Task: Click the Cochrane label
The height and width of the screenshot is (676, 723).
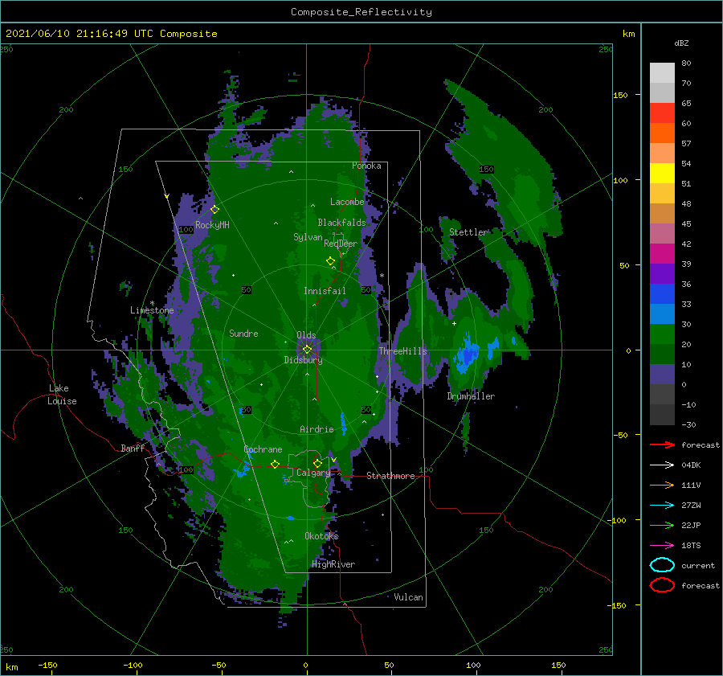Action: [x=263, y=449]
